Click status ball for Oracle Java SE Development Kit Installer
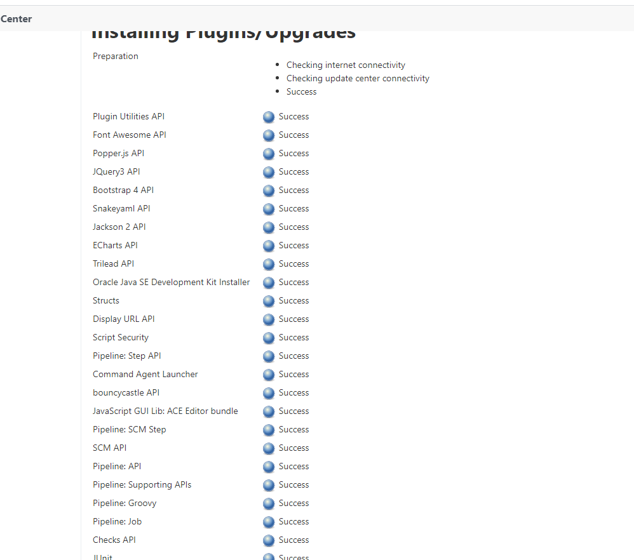The width and height of the screenshot is (634, 560). (x=269, y=283)
